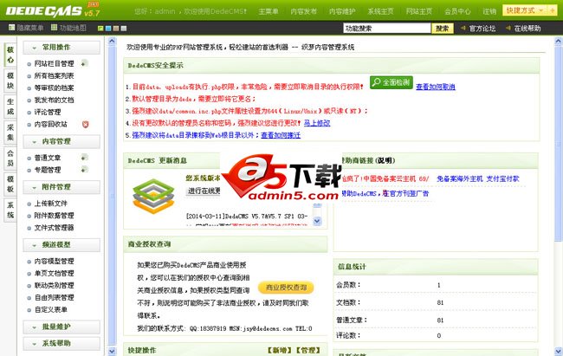Switch to the 生成 side tab
Image resolution: width=563 pixels, height=356 pixels.
[10, 107]
